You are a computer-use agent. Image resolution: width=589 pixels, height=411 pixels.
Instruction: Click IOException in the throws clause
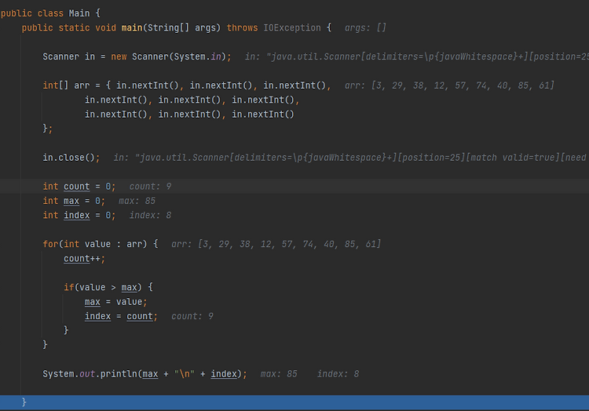pos(292,27)
